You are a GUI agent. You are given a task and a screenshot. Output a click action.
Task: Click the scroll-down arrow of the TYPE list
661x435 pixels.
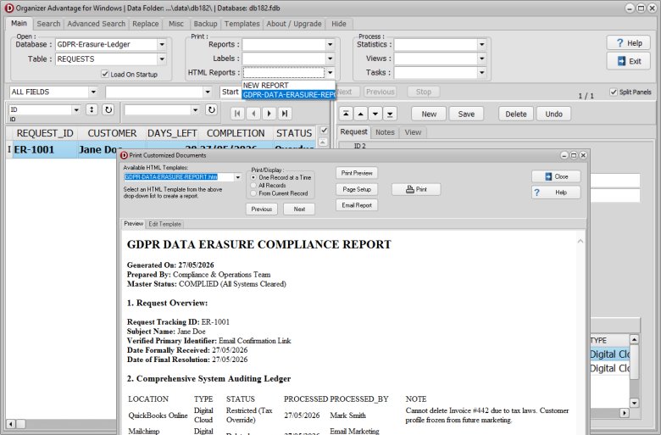coord(634,403)
